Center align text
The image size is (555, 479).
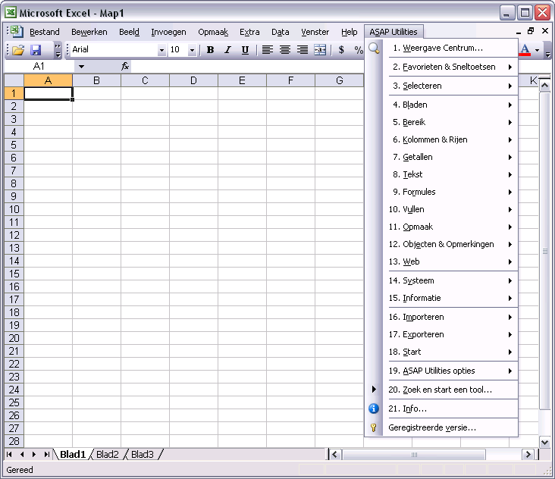coord(285,50)
